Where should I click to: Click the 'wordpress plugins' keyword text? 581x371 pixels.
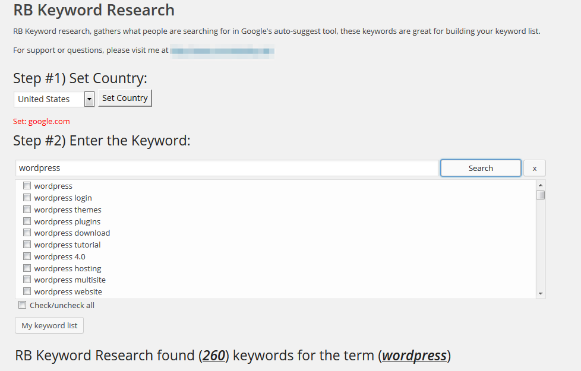(x=68, y=222)
